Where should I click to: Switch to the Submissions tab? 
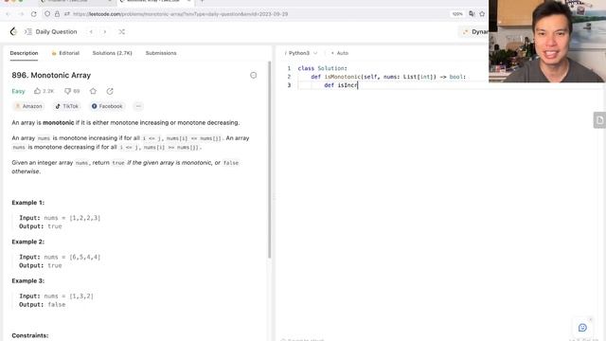tap(161, 53)
